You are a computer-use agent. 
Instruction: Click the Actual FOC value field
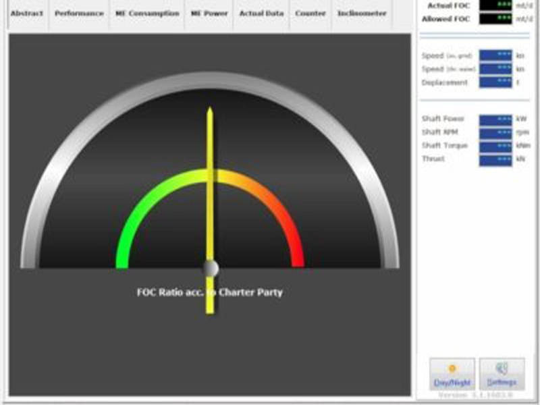point(495,5)
